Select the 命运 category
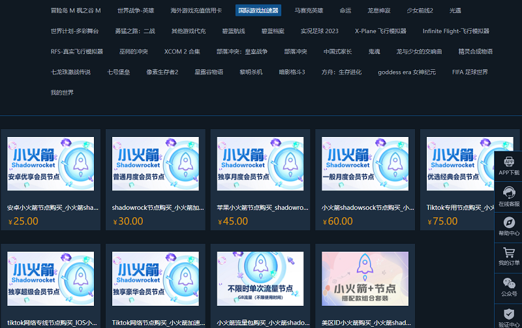 click(x=345, y=10)
